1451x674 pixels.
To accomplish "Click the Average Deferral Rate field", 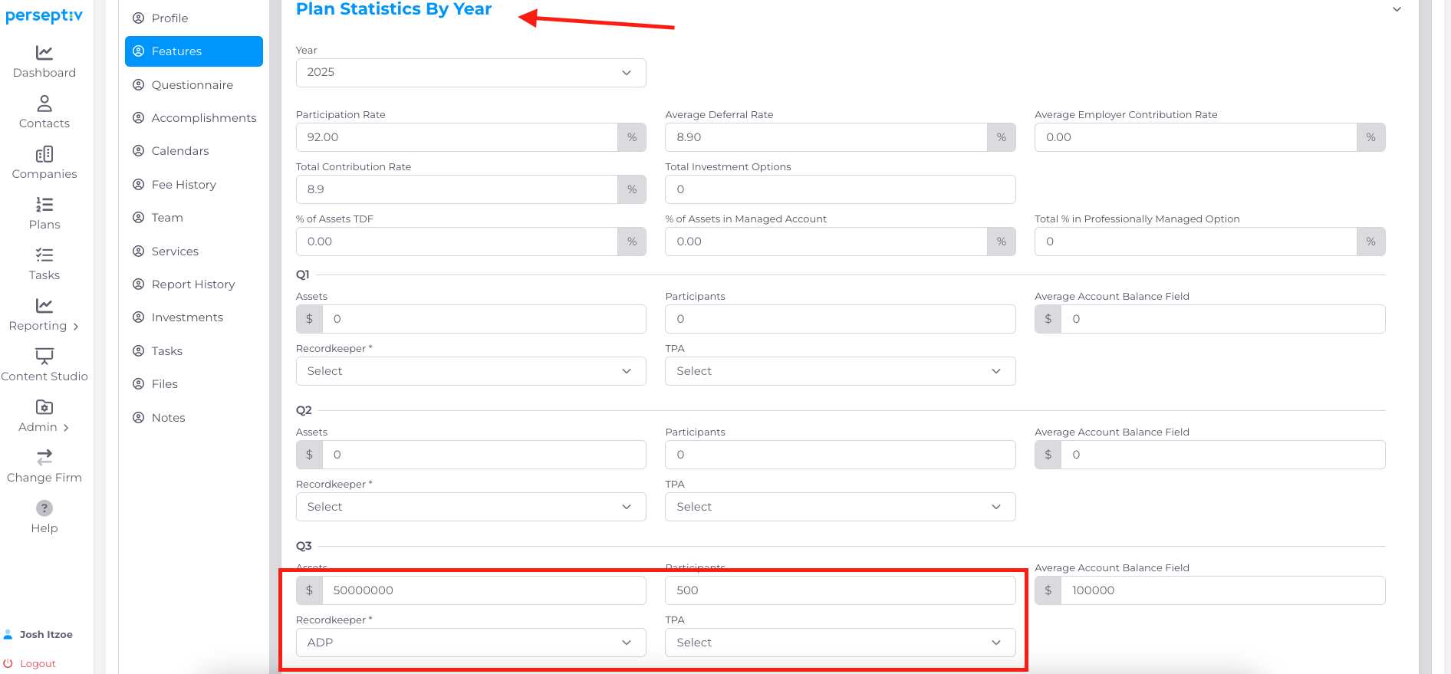I will tap(826, 137).
